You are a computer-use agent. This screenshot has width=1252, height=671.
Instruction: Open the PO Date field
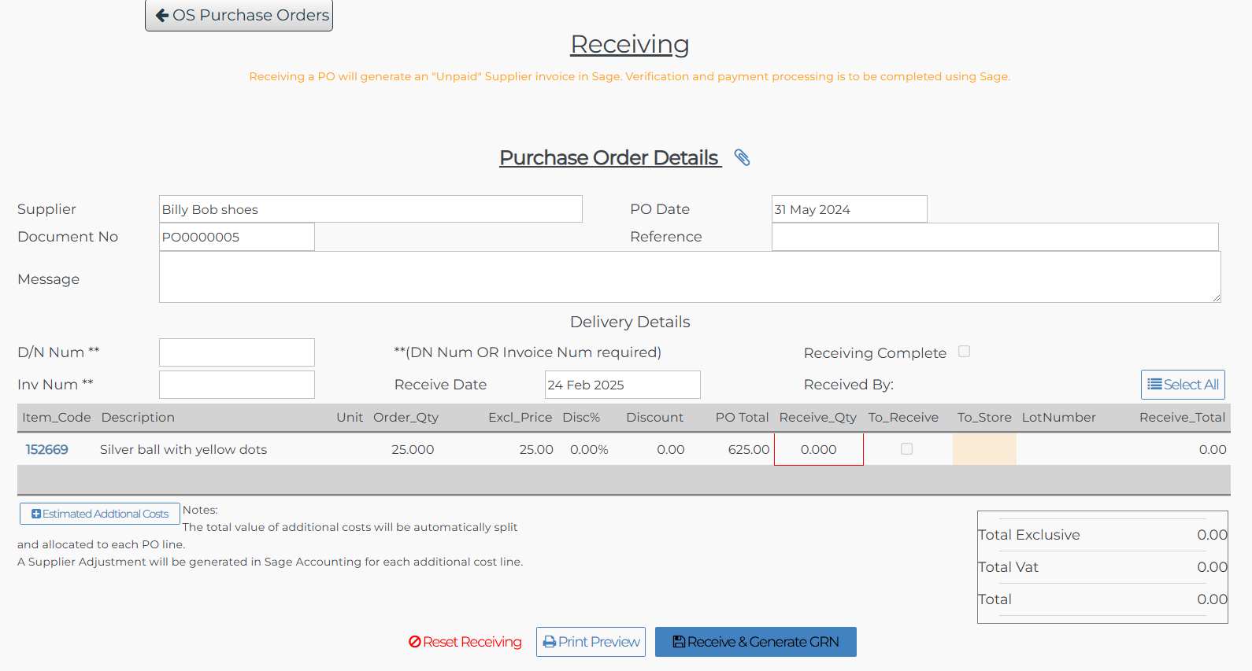pyautogui.click(x=849, y=209)
